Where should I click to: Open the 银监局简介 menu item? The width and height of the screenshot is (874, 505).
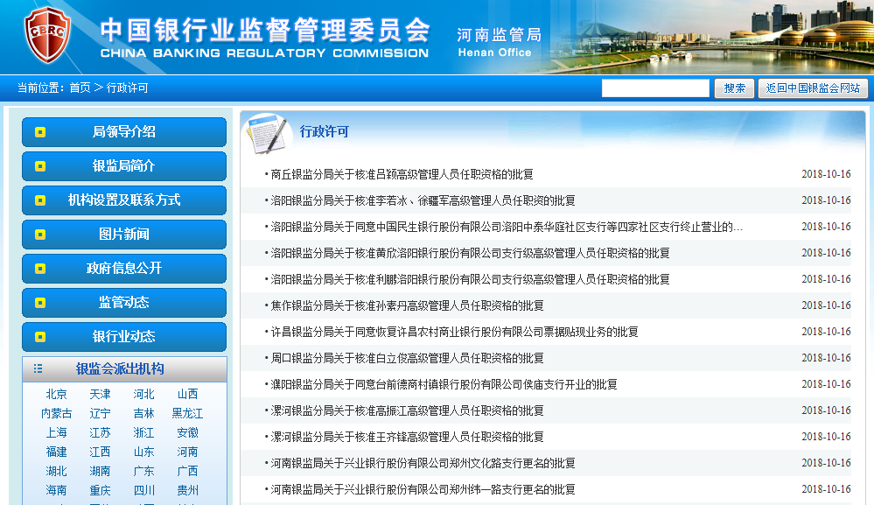(123, 166)
